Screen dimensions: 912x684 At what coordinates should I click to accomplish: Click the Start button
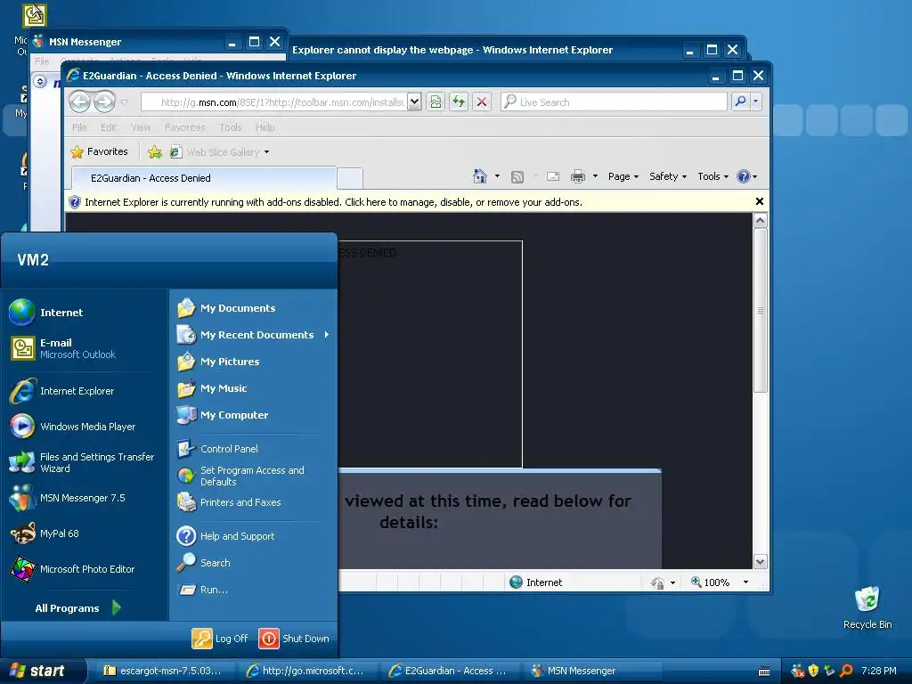43,671
